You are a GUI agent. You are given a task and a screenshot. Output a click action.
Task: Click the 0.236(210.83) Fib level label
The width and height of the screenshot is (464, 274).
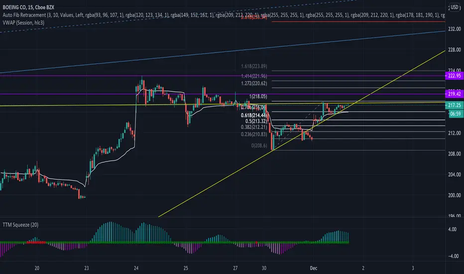[254, 134]
